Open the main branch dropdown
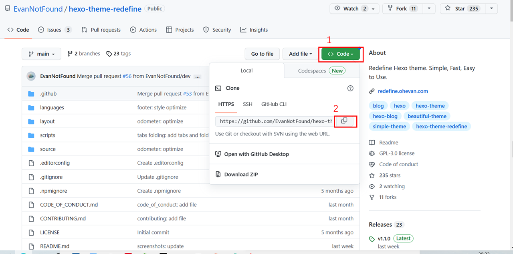Image resolution: width=513 pixels, height=254 pixels. coord(42,54)
